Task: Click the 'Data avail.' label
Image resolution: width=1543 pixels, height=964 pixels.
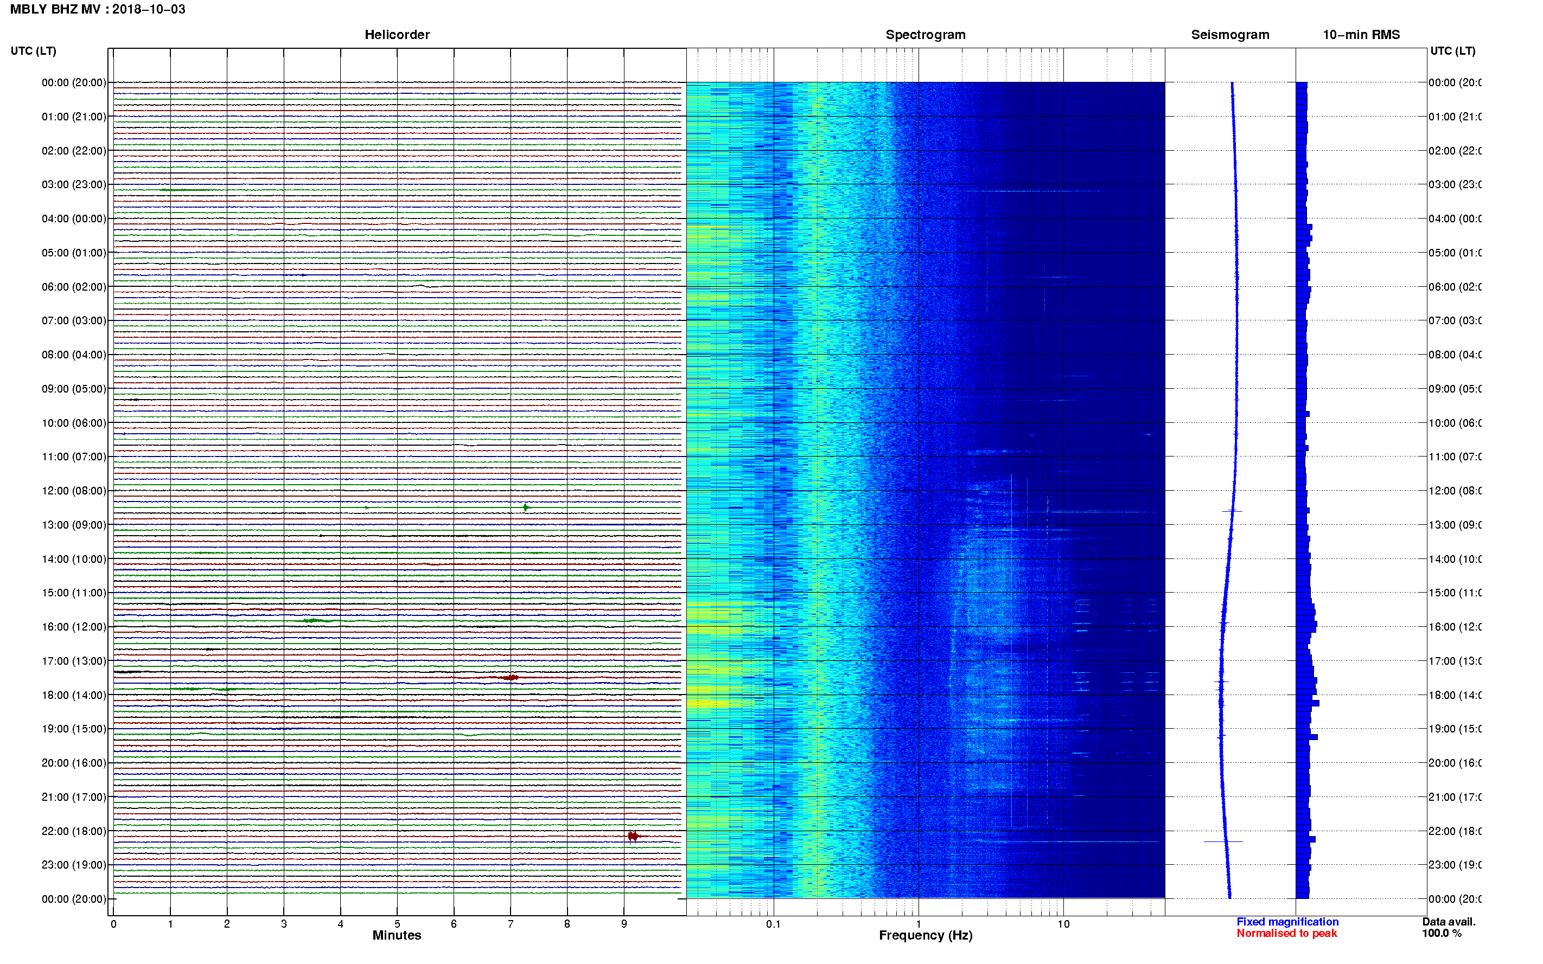Action: [x=1449, y=922]
